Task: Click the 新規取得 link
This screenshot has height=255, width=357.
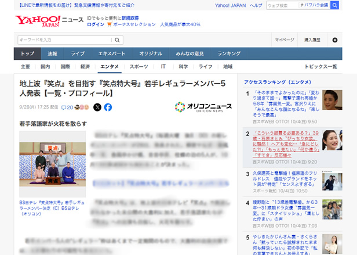Action: point(130,18)
